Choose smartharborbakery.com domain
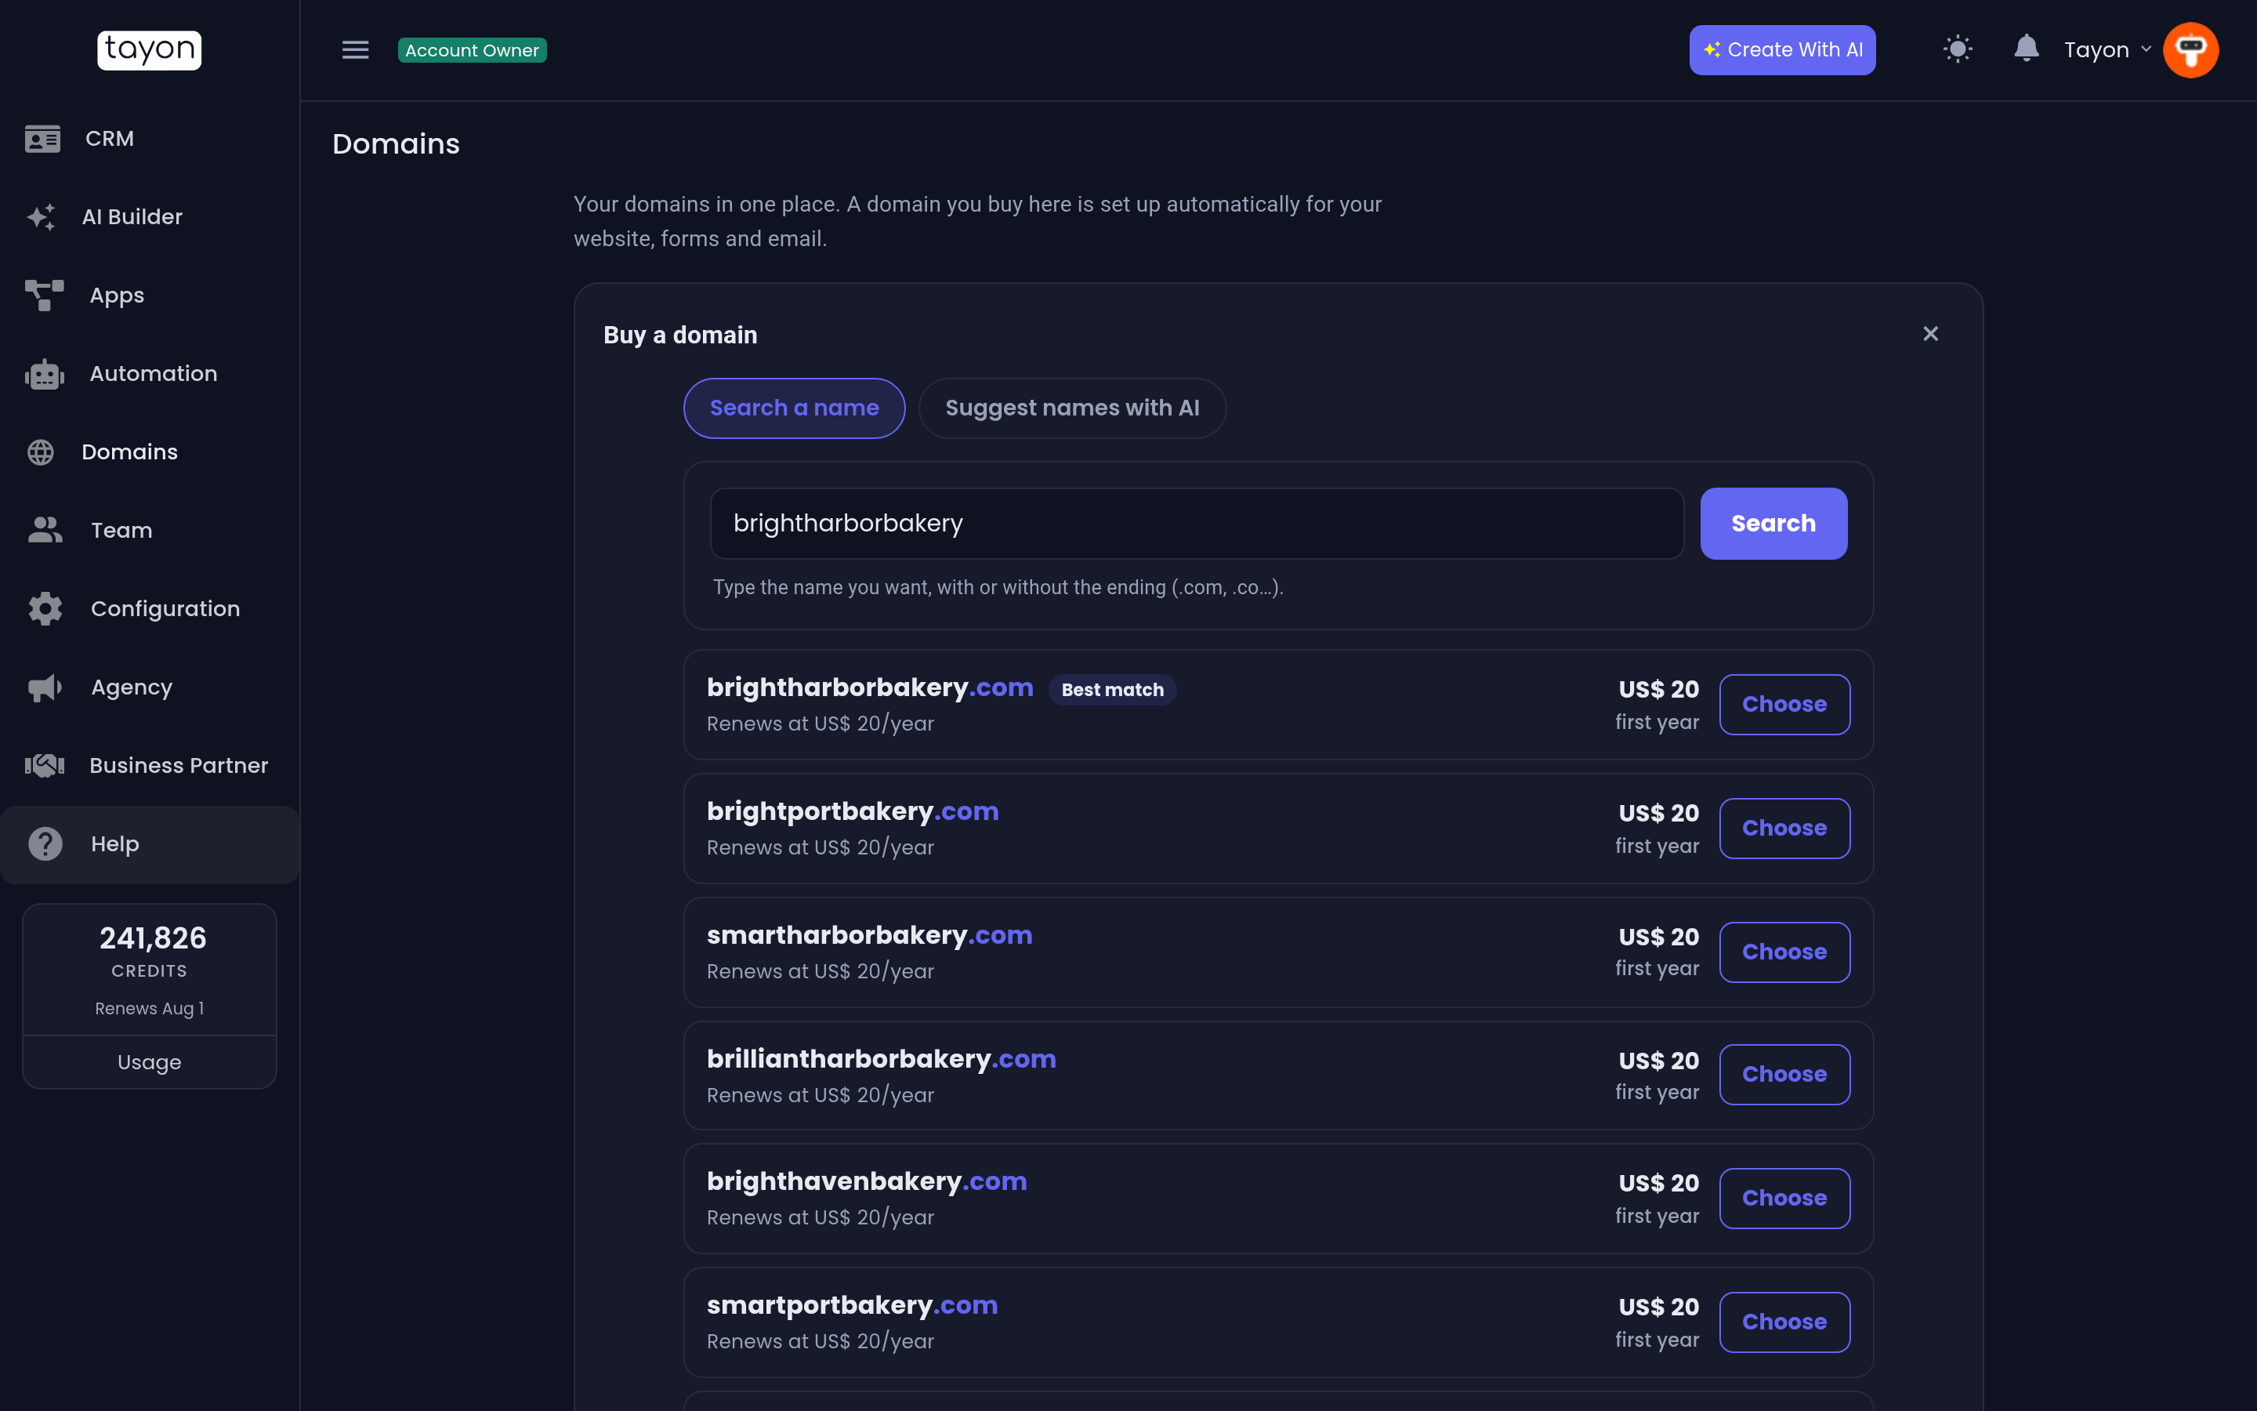 click(1784, 952)
